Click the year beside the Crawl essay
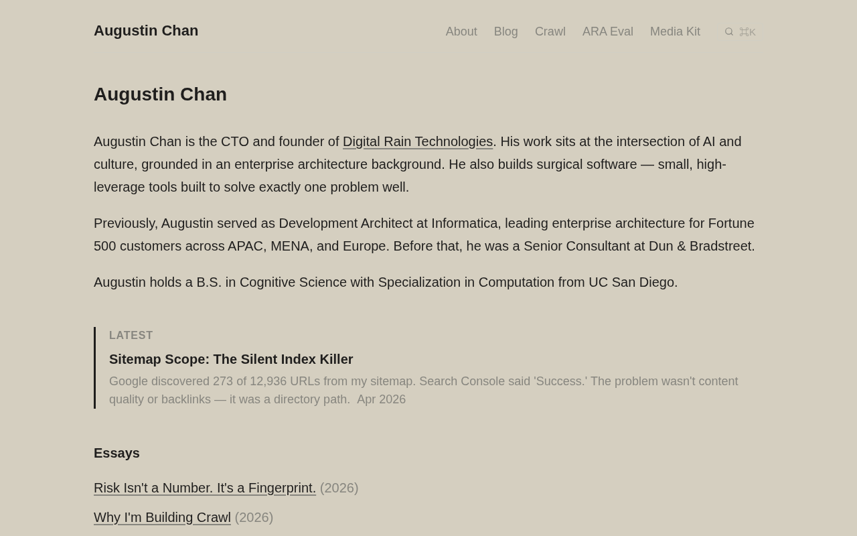 coord(254,517)
